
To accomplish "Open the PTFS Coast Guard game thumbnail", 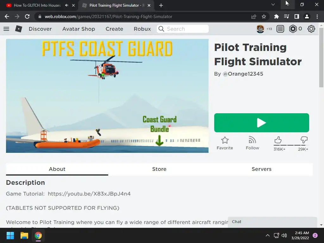I will point(107,96).
